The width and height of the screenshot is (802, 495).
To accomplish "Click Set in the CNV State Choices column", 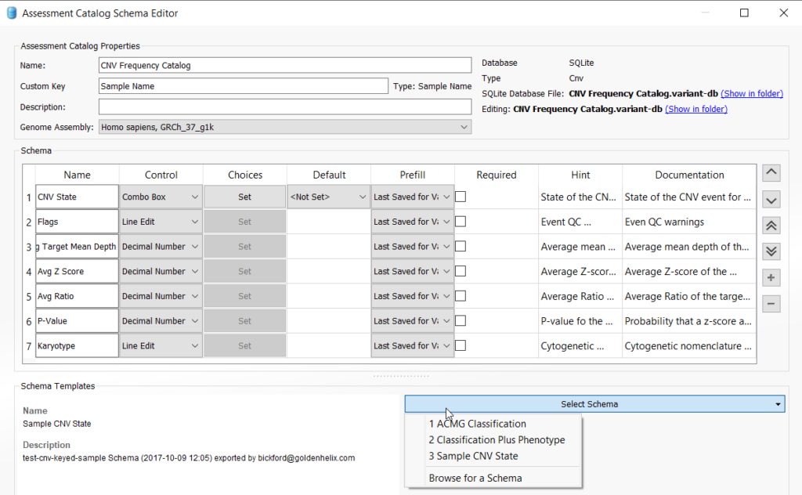I will [243, 197].
